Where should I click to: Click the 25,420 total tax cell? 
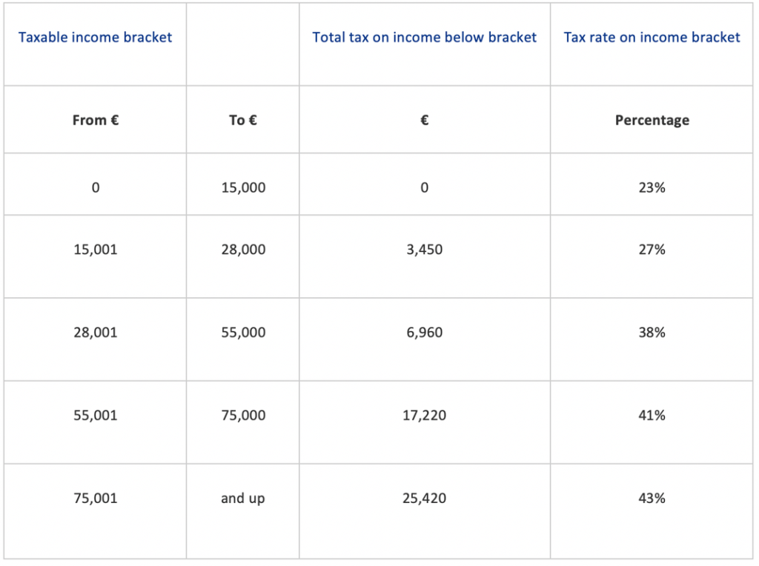coord(424,499)
